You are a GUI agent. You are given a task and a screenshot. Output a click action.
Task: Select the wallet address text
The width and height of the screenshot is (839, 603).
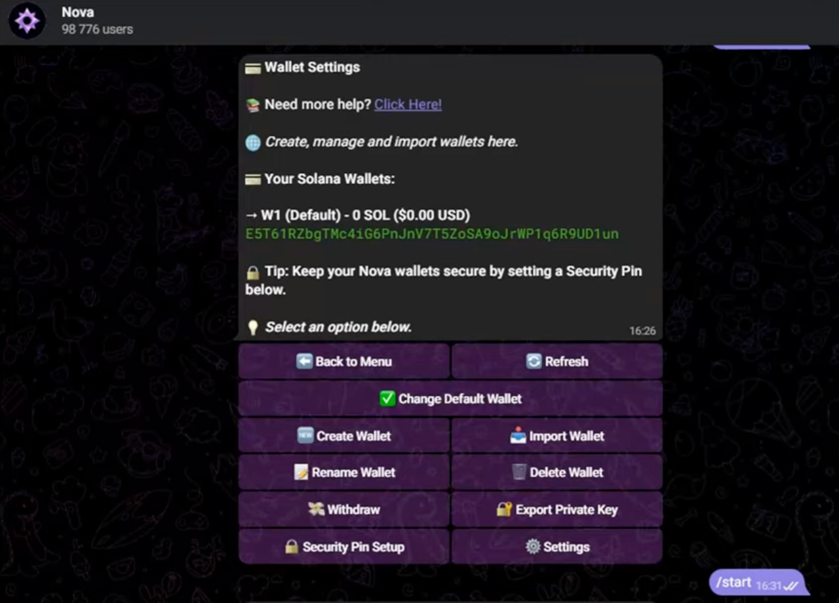coord(432,234)
